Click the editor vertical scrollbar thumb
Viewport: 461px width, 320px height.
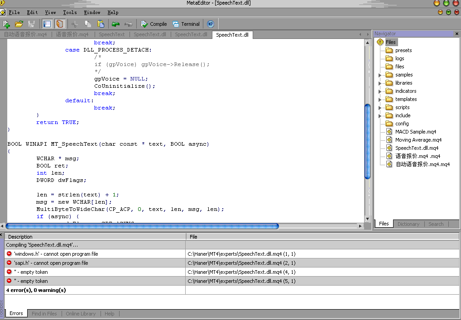(x=367, y=141)
